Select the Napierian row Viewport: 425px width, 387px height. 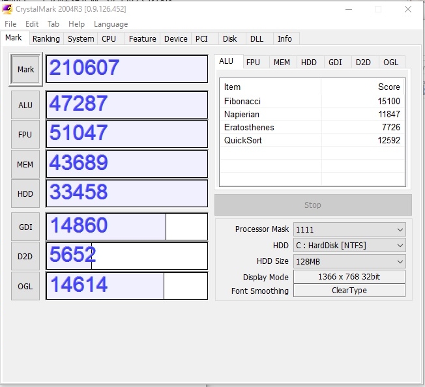(312, 114)
